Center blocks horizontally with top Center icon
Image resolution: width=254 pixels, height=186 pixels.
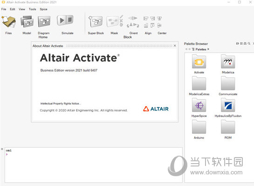click(x=159, y=18)
